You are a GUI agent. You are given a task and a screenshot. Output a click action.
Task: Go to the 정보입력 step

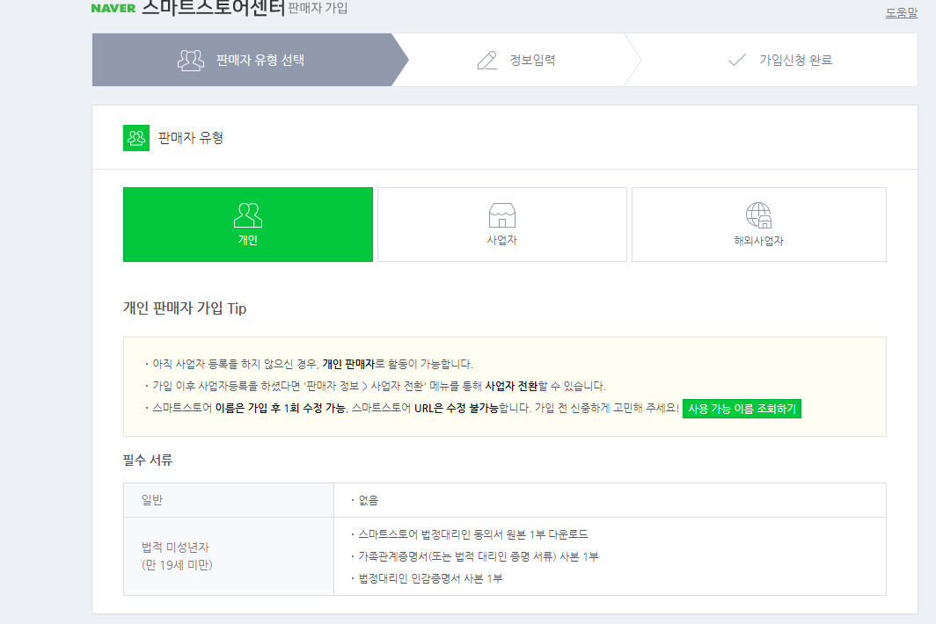pos(532,61)
